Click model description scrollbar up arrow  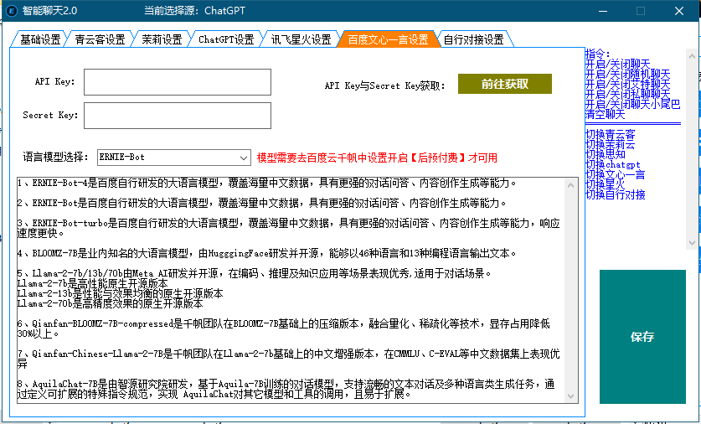[570, 184]
